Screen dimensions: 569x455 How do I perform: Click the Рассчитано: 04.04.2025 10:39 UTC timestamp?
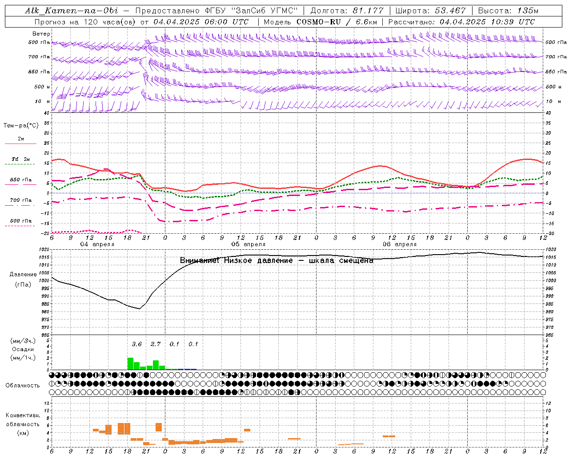[x=461, y=22]
